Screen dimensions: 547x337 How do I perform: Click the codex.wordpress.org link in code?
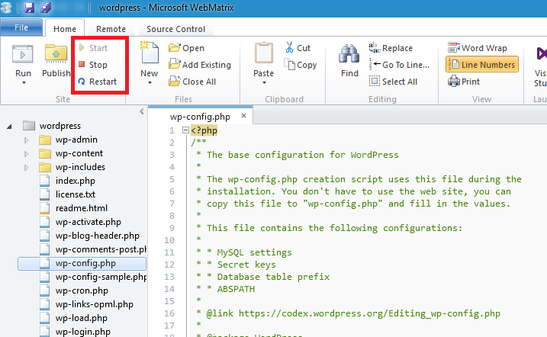369,313
